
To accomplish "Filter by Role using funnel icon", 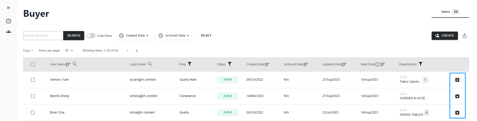I will pyautogui.click(x=190, y=64).
